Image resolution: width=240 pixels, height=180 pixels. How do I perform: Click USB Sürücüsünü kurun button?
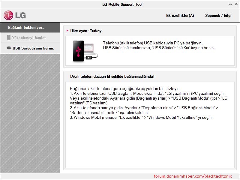[x=30, y=48]
